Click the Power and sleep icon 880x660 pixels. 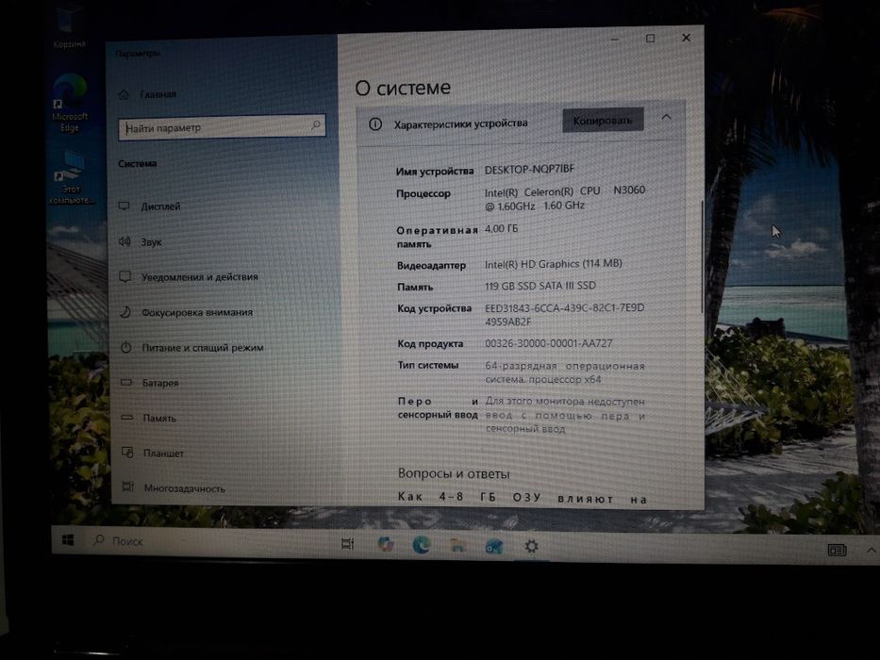126,347
